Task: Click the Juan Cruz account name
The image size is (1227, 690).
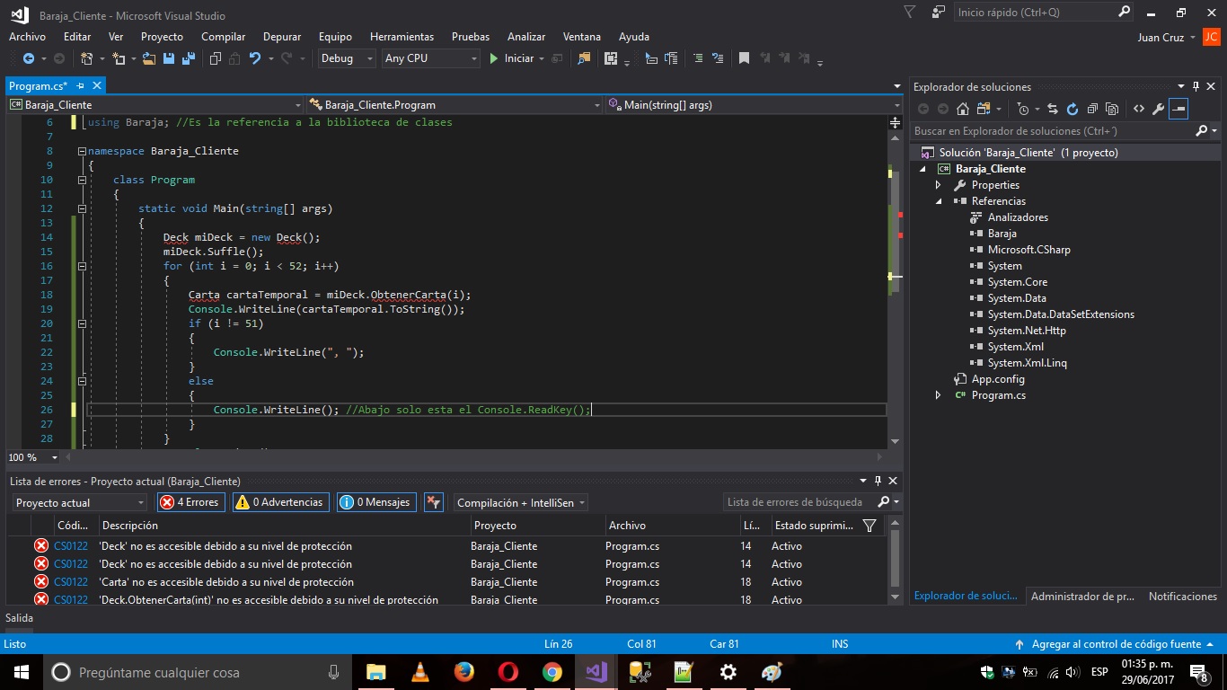Action: click(1161, 38)
